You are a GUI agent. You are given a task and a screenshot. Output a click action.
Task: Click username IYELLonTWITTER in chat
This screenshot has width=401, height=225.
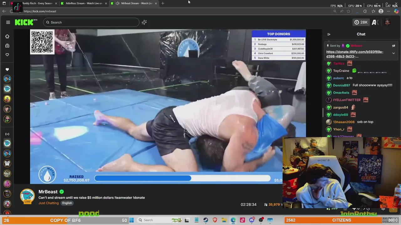coord(346,100)
